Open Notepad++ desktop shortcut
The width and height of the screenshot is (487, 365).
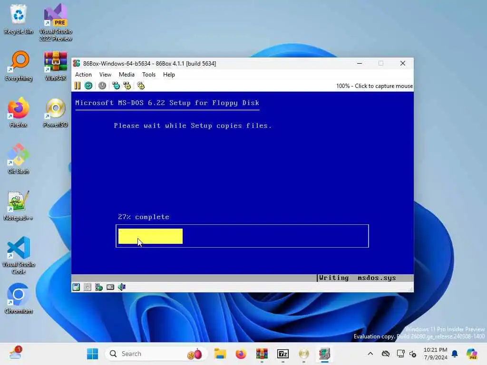19,205
